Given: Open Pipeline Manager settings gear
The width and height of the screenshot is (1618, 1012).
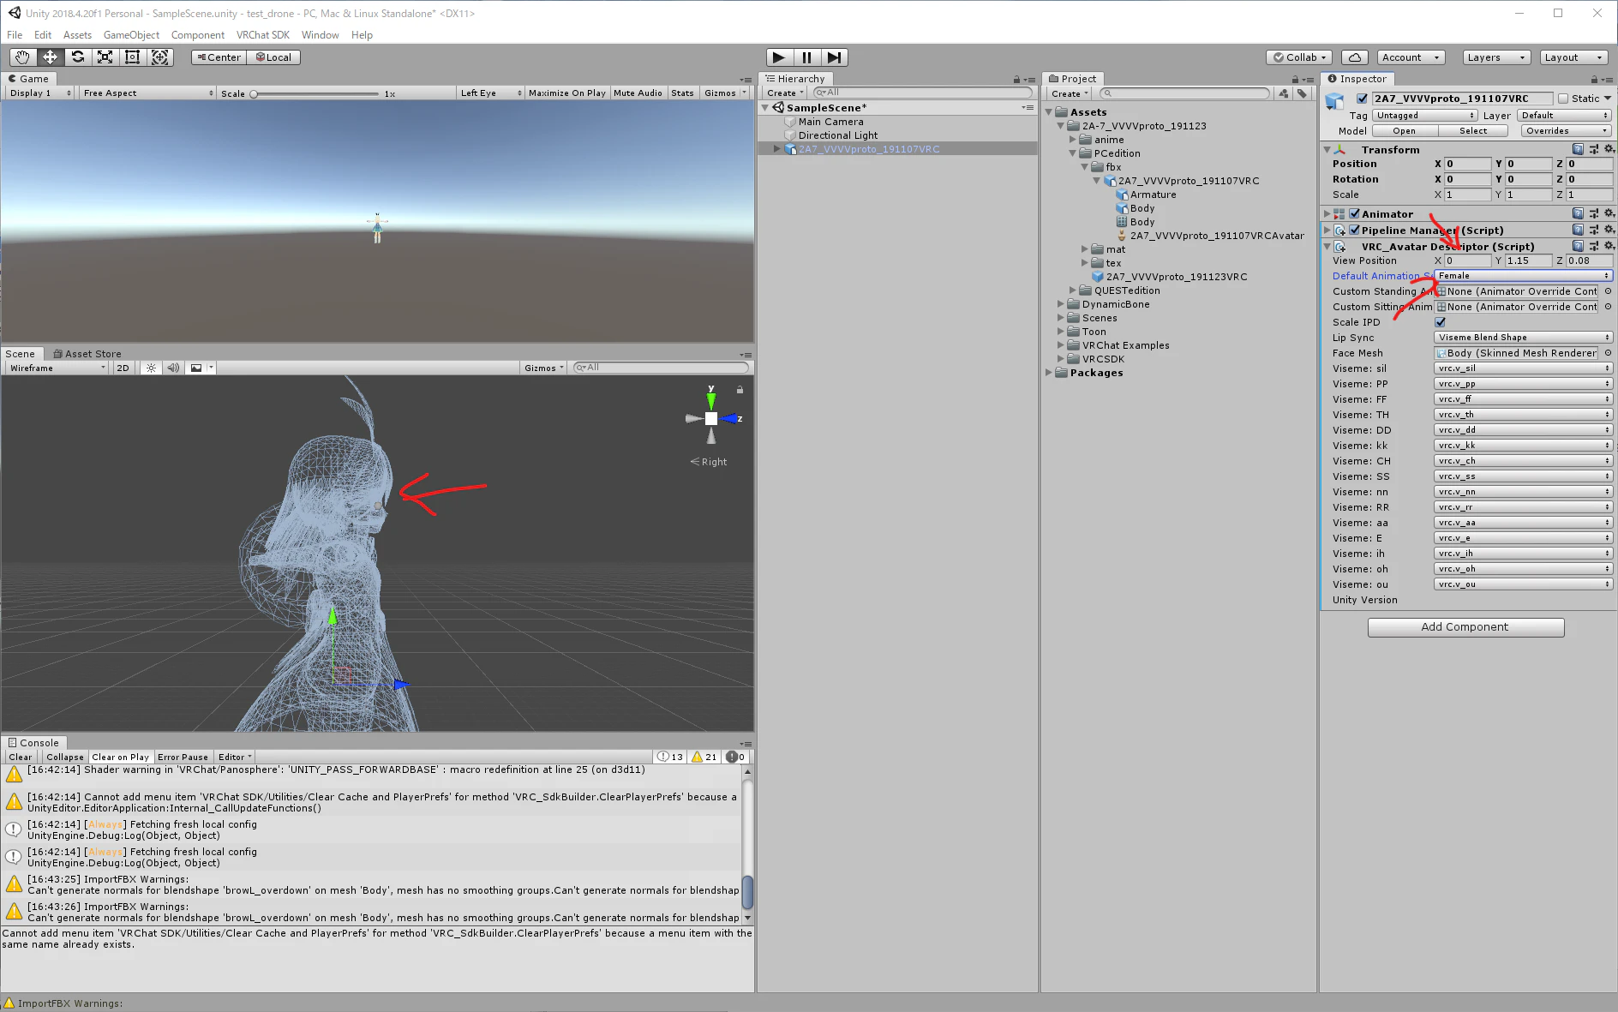Looking at the screenshot, I should tap(1609, 230).
